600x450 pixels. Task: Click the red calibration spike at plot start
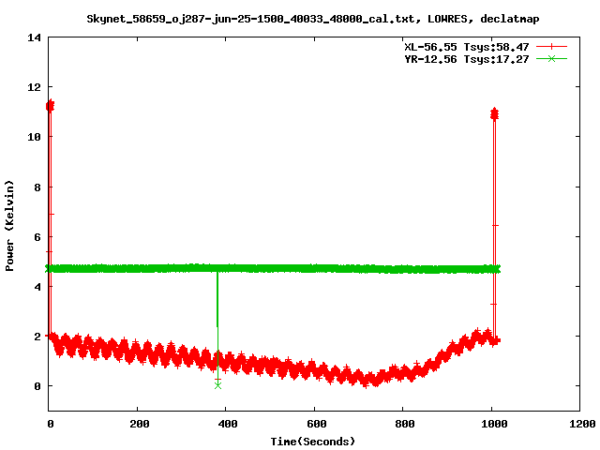tap(50, 218)
